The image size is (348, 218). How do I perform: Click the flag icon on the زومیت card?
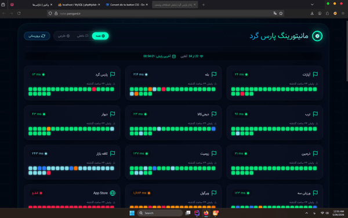click(214, 154)
